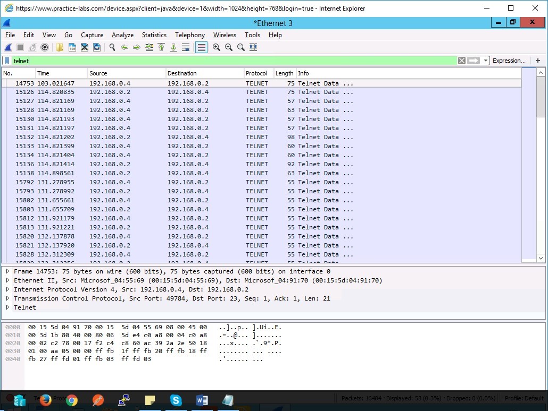
Task: Click the Find packet magnifier icon
Action: pyautogui.click(x=112, y=47)
